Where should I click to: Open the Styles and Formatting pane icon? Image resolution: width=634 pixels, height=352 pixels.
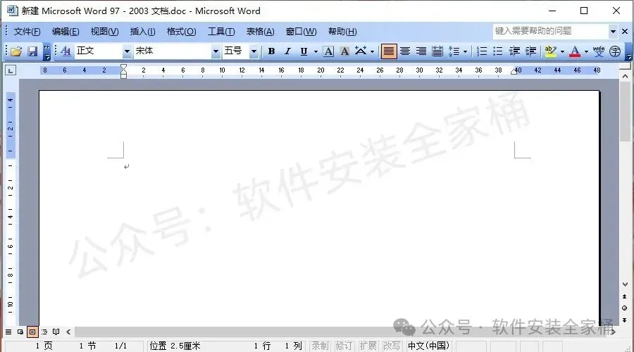click(x=65, y=51)
